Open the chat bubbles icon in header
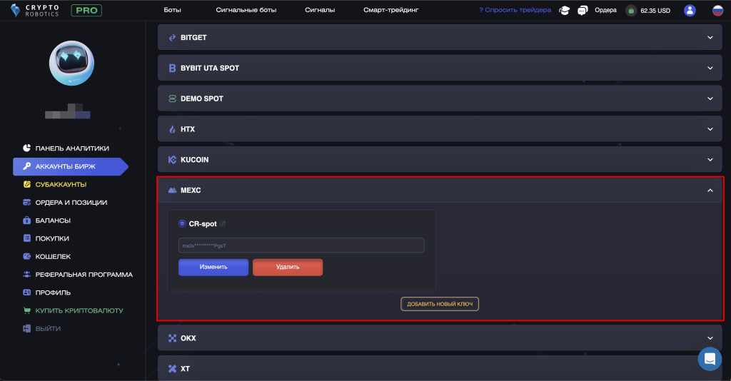The width and height of the screenshot is (731, 381). pyautogui.click(x=583, y=11)
